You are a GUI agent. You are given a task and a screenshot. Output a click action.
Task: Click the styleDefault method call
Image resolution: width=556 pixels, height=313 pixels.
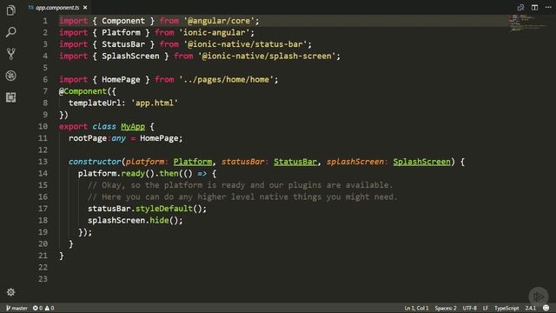coord(164,209)
